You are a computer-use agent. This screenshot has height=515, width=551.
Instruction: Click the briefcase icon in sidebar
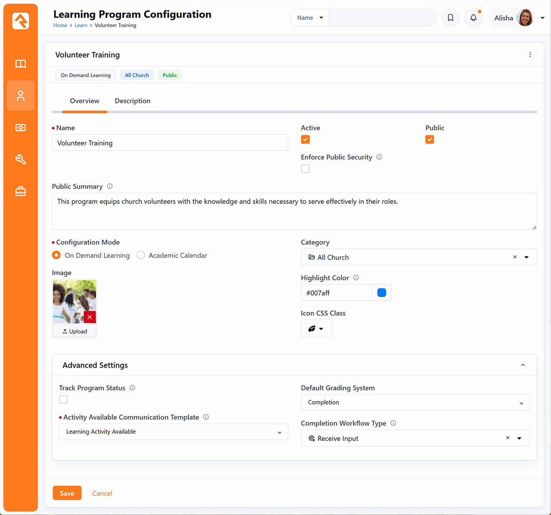pyautogui.click(x=21, y=191)
